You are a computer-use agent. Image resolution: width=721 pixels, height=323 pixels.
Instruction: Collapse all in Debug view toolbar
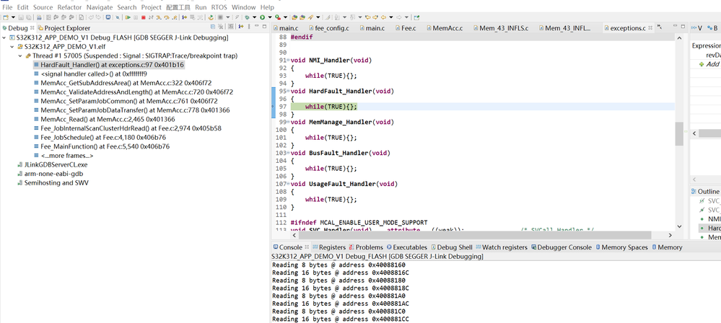213,26
